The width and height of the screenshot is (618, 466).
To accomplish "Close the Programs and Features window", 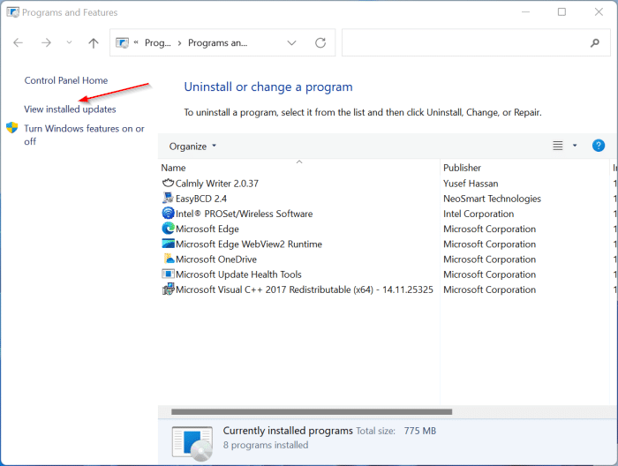I will point(599,12).
